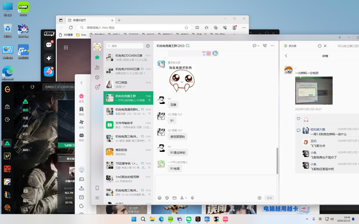359x224 pixels.
Task: Click the comment icon in Moments detail
Action: pyautogui.click(x=298, y=130)
